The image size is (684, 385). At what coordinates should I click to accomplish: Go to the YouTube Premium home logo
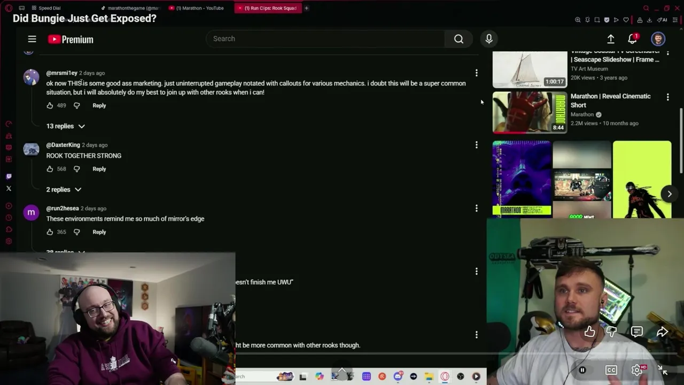[x=71, y=39]
